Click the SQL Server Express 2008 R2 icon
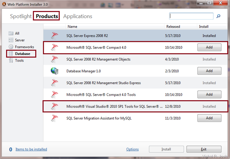Screen dimensions: 230x159 coord(55,36)
